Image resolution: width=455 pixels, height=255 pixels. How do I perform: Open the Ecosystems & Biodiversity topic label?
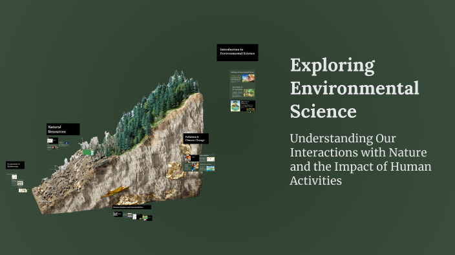pyautogui.click(x=15, y=165)
